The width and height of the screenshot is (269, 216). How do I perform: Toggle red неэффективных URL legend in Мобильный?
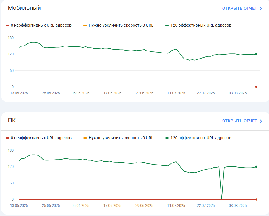click(39, 25)
